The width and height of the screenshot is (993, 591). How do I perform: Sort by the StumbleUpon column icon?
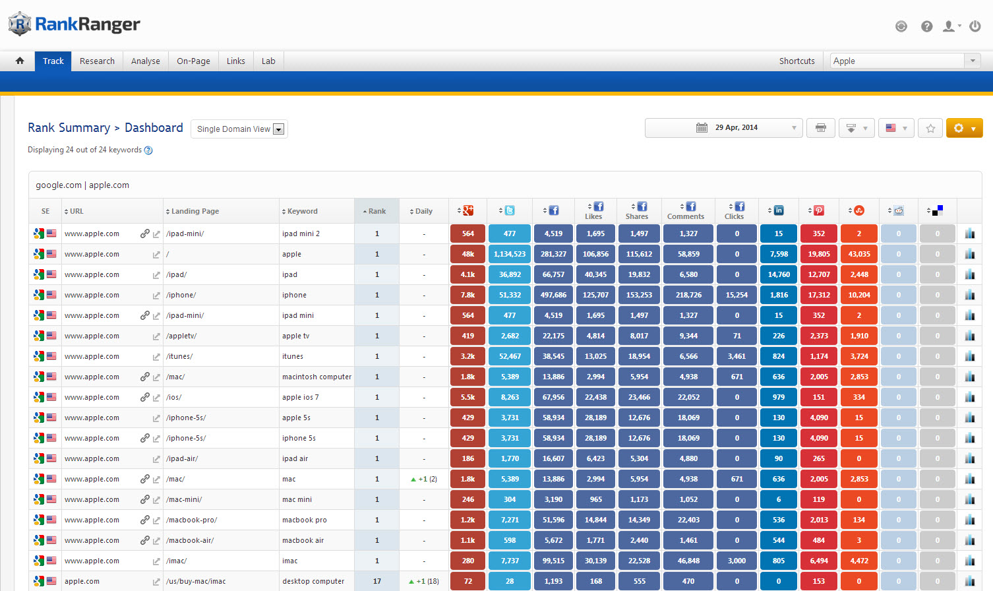(858, 210)
